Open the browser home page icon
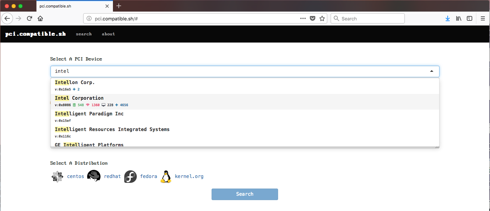 pyautogui.click(x=40, y=18)
